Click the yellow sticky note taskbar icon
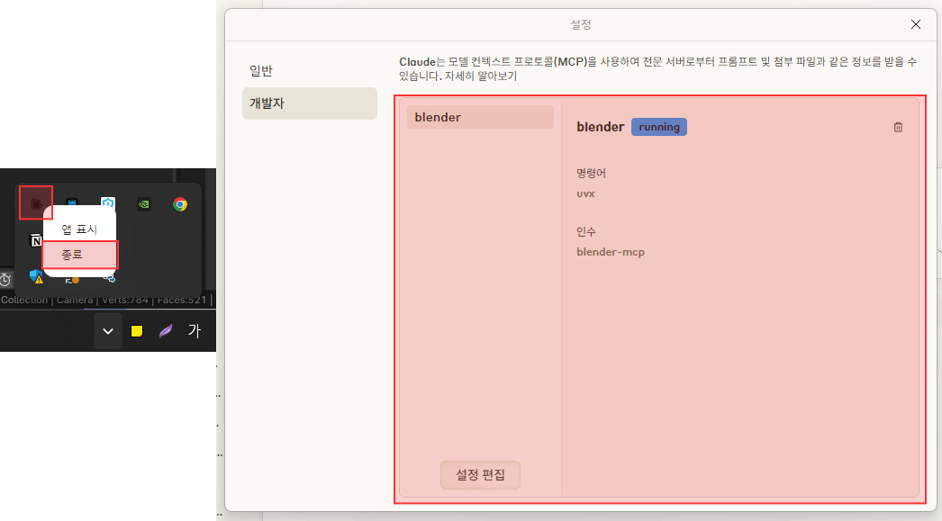The width and height of the screenshot is (942, 521). tap(137, 331)
